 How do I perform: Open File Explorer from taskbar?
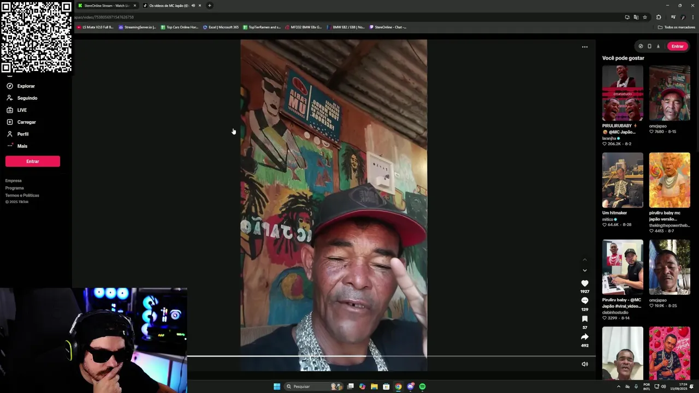pos(374,386)
